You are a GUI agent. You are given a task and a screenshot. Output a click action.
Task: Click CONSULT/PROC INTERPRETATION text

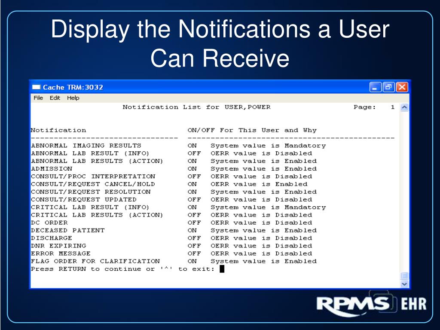tap(93, 177)
